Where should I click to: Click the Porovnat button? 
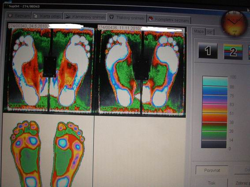pyautogui.click(x=212, y=170)
